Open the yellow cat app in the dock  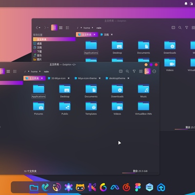coord(80,187)
